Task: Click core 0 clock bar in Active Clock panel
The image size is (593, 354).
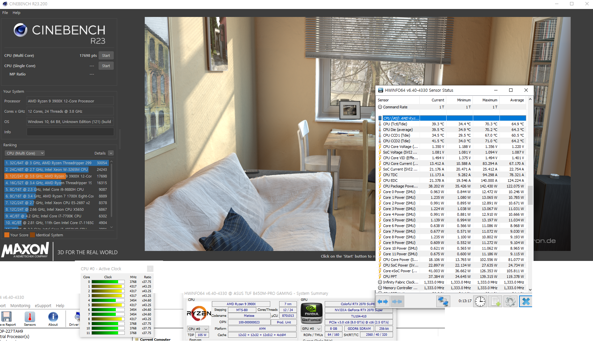Action: click(108, 282)
